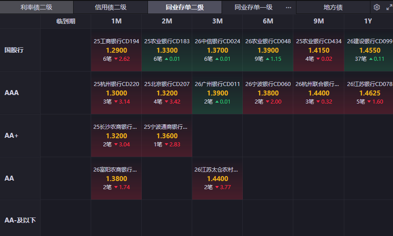393x236 pixels.
Task: Select the AAA row label
Action: point(12,93)
